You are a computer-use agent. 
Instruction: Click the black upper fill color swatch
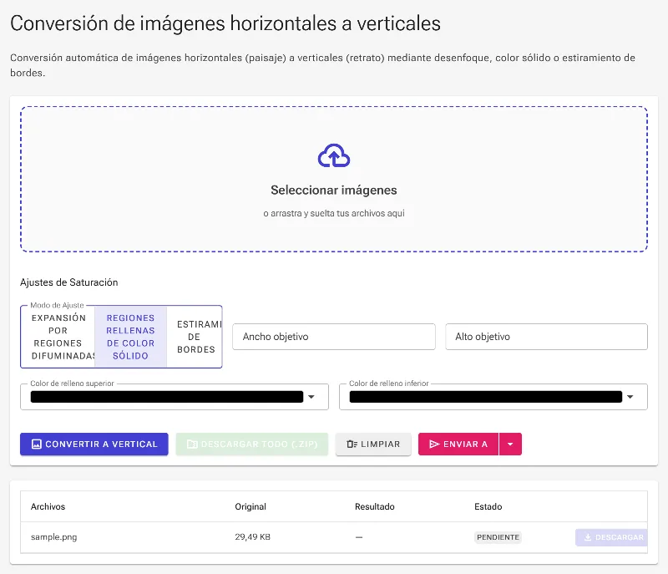(166, 397)
